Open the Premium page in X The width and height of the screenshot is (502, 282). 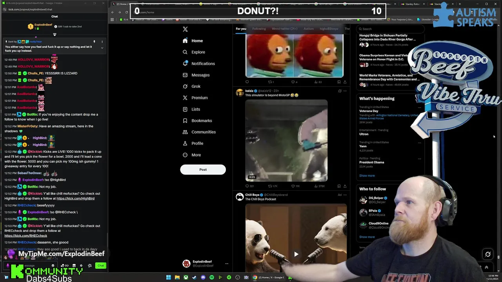click(195, 98)
